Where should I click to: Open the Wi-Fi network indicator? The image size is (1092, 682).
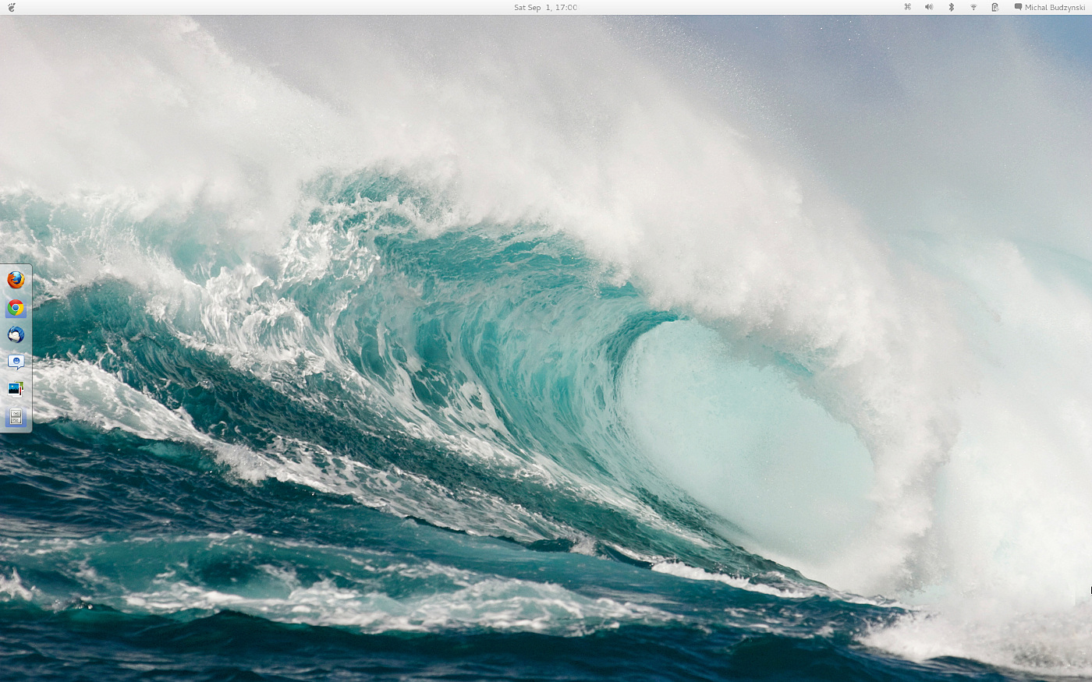pyautogui.click(x=973, y=7)
